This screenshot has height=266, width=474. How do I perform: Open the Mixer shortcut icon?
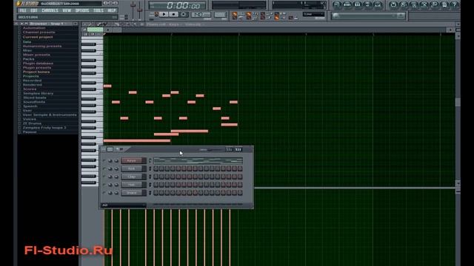pyautogui.click(x=378, y=4)
